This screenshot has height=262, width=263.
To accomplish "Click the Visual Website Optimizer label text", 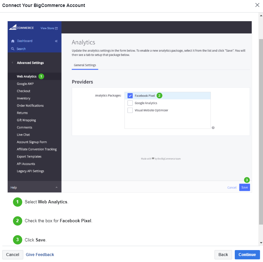I will point(151,110).
